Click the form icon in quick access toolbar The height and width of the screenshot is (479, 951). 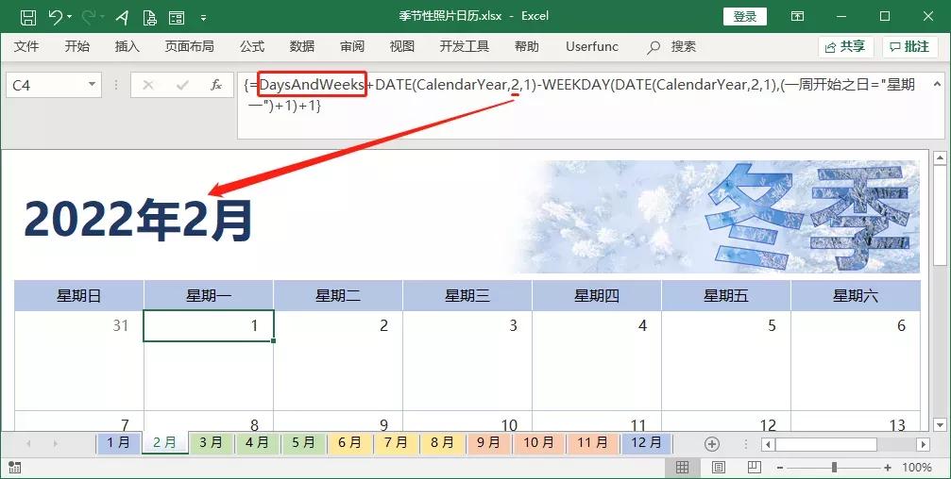coord(177,18)
